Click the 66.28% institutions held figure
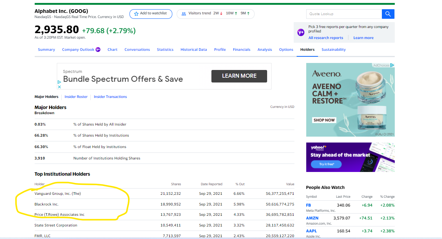 coord(41,136)
